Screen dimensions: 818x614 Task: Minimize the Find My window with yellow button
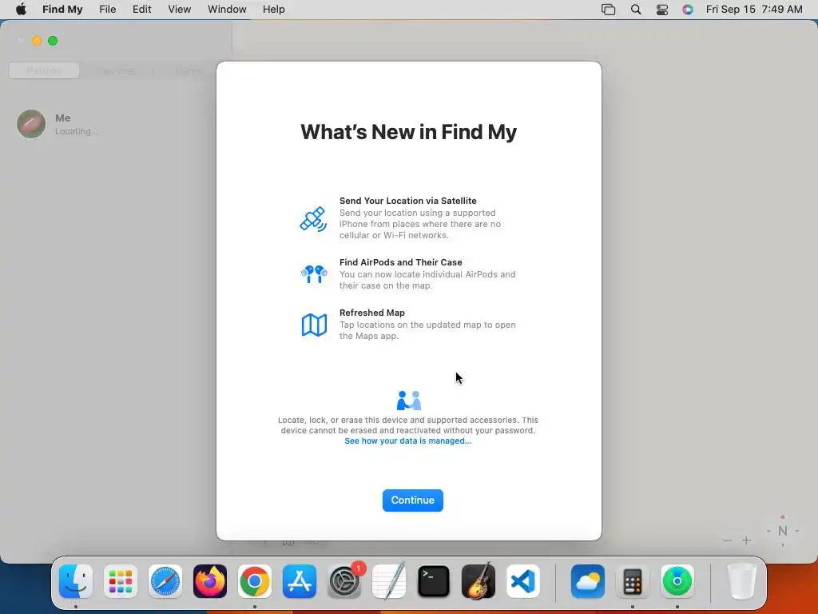pos(37,41)
